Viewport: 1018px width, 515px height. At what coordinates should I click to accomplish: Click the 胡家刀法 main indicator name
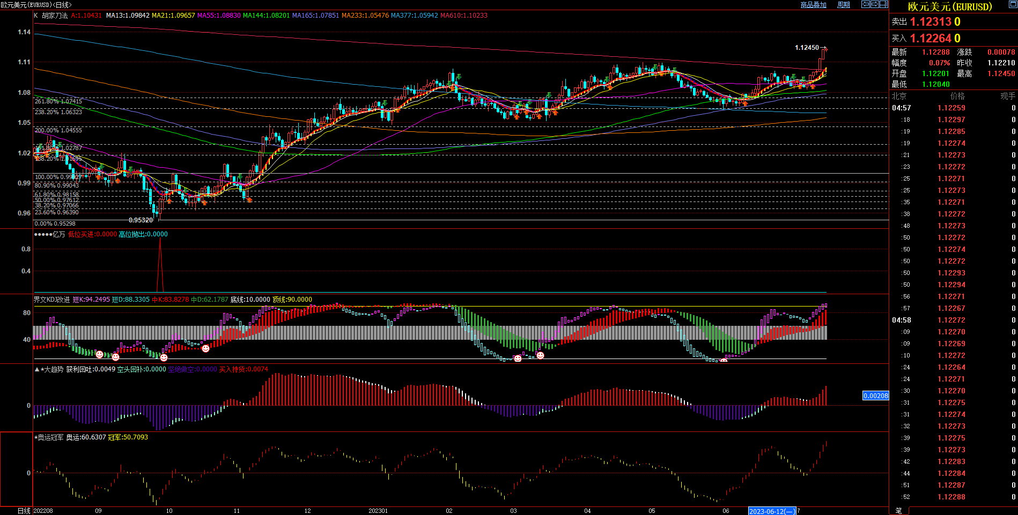55,16
